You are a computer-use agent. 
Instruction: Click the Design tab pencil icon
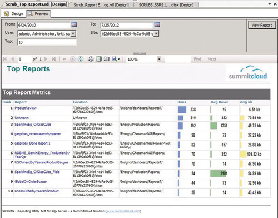point(7,13)
